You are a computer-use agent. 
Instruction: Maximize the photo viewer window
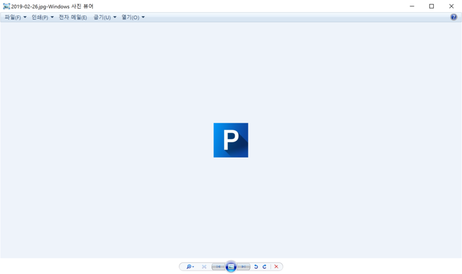click(431, 6)
